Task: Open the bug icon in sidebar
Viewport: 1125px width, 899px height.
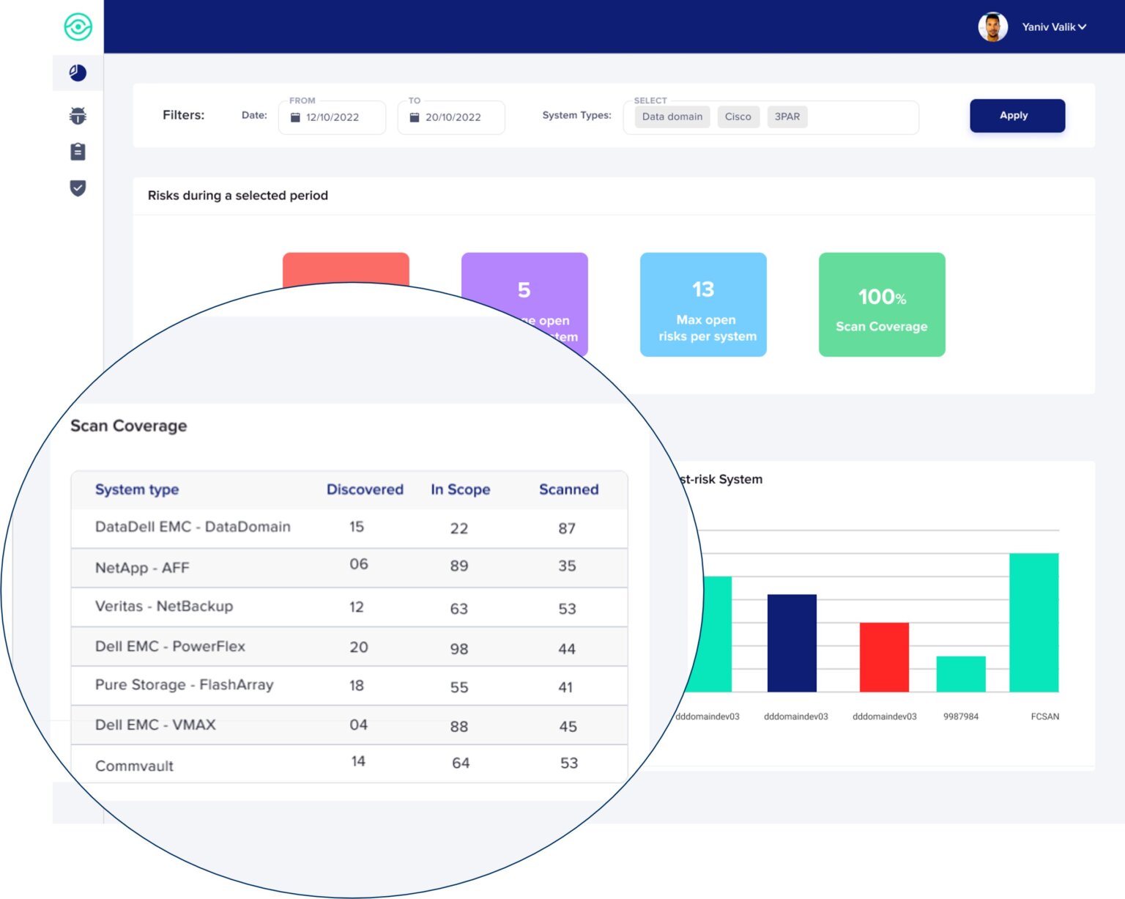Action: [x=78, y=115]
